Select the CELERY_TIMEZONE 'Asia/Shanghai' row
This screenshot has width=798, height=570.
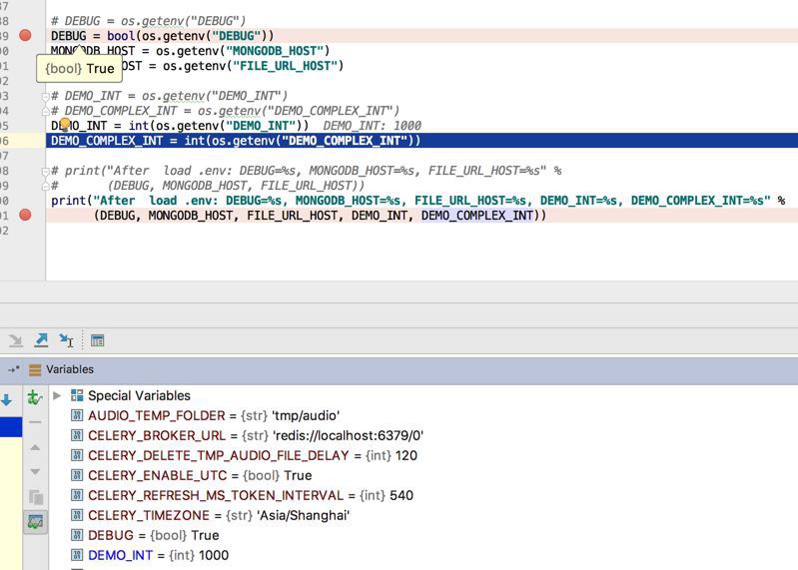(x=210, y=515)
